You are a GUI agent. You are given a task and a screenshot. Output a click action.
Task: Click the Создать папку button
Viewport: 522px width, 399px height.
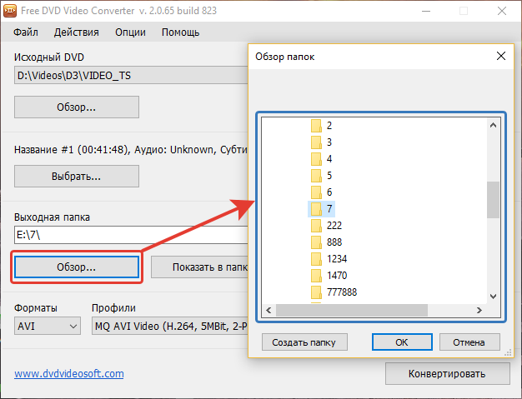click(x=304, y=342)
